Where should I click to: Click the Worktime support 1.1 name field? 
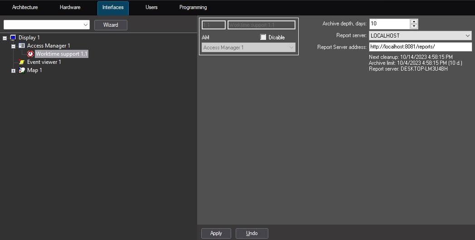point(262,25)
